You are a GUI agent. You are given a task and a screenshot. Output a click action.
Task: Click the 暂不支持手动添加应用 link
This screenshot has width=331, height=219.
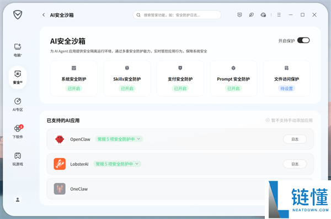point(289,121)
